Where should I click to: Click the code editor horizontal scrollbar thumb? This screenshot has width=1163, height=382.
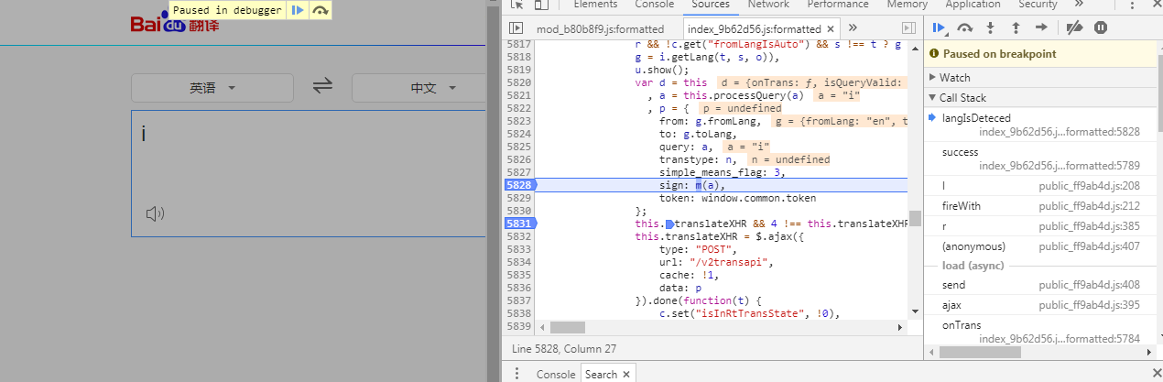click(568, 327)
